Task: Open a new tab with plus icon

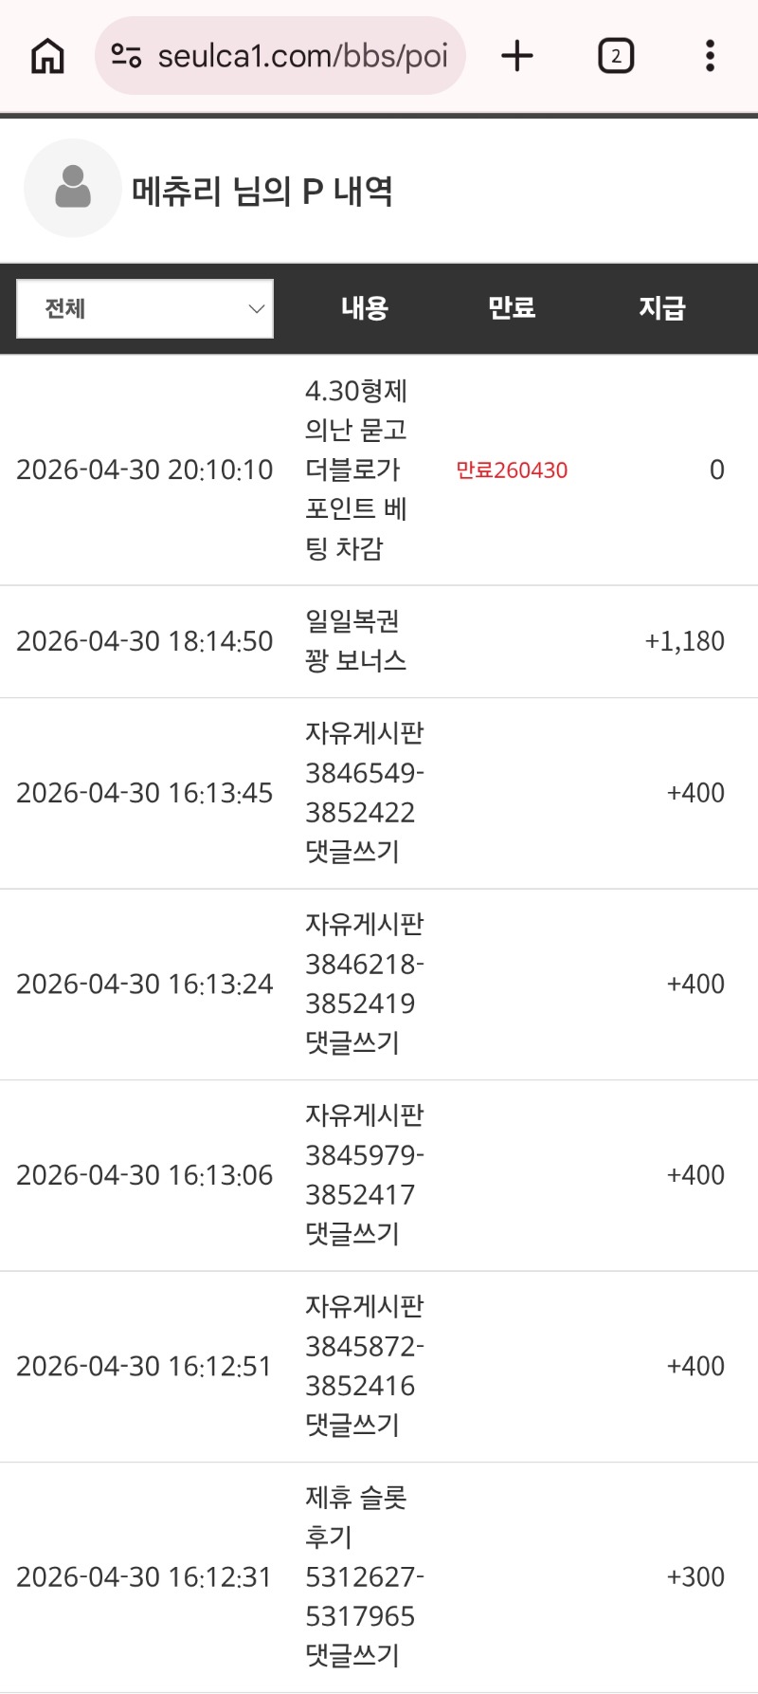Action: coord(517,56)
